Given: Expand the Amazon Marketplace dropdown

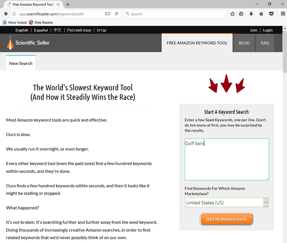Looking at the screenshot, I should tap(227, 203).
